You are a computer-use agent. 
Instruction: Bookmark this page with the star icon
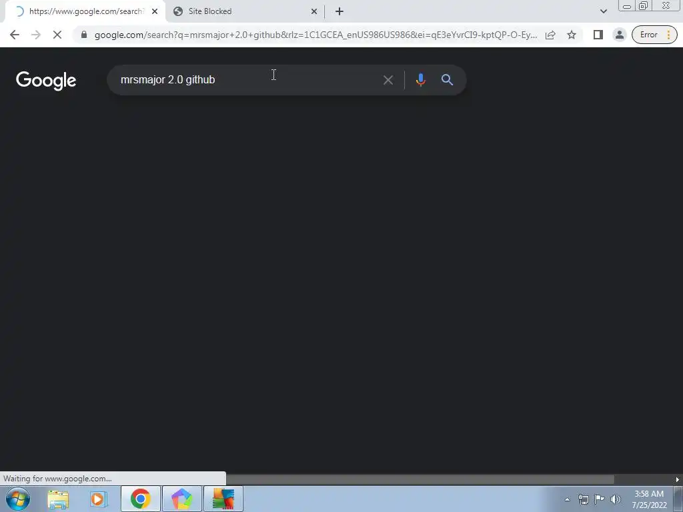pos(572,35)
